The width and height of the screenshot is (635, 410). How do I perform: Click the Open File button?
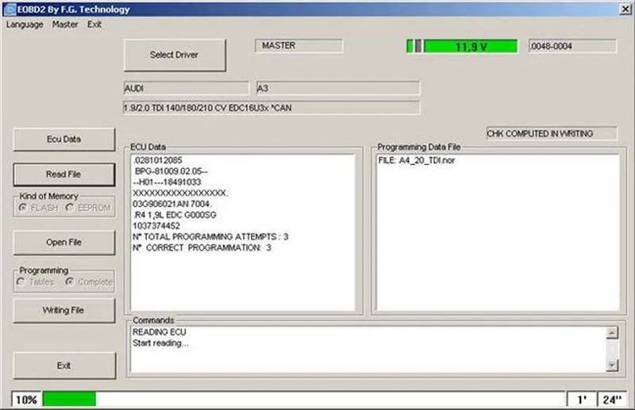coord(64,243)
